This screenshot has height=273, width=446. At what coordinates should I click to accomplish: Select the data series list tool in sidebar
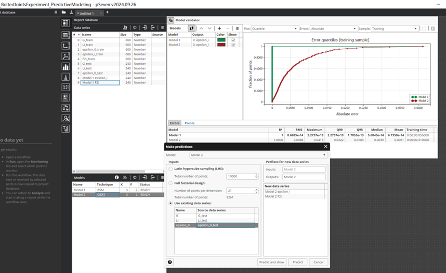coord(65,23)
